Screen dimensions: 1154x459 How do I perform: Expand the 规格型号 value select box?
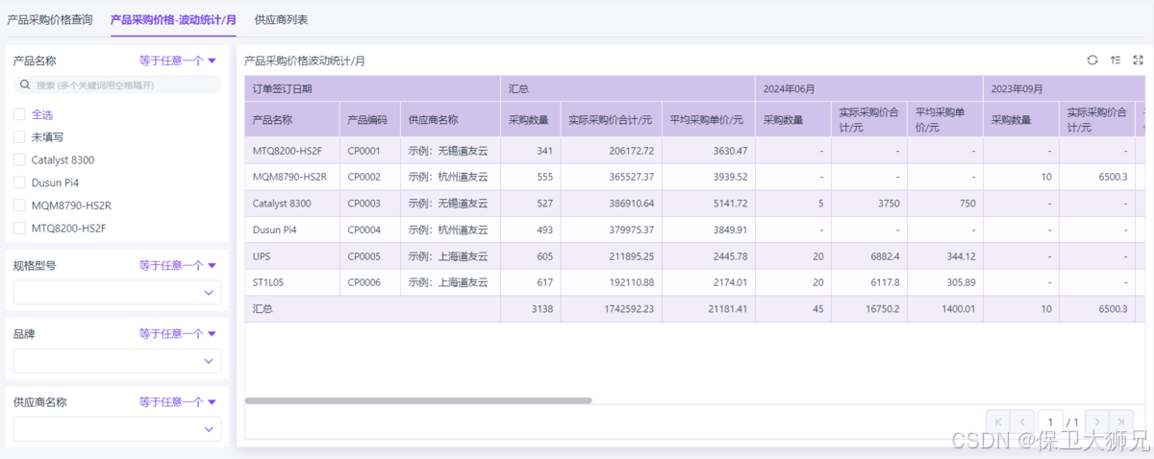tap(117, 292)
